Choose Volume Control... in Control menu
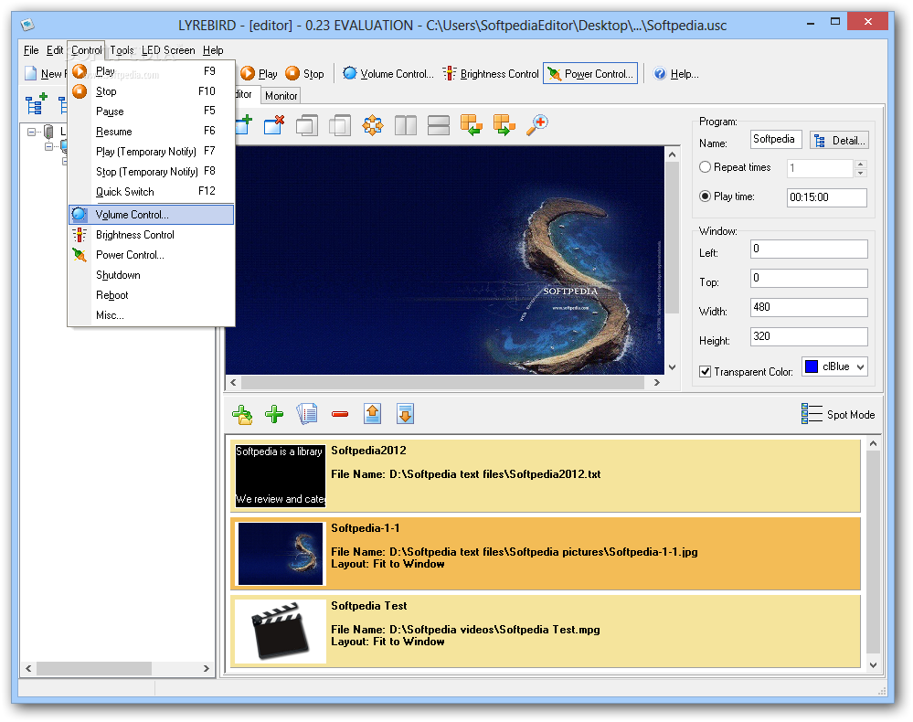Screen dimensions: 913x722 [x=152, y=214]
